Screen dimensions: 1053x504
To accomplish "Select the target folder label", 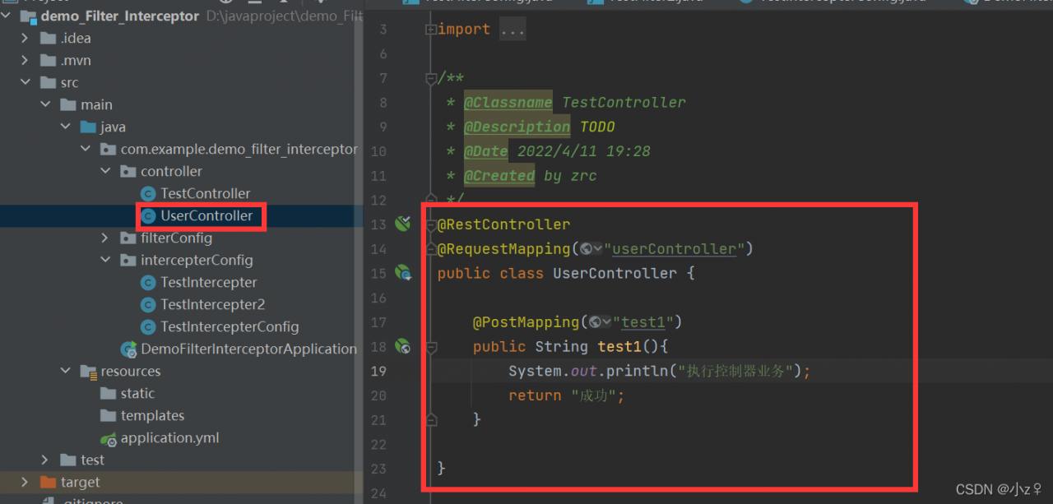I will (x=80, y=483).
